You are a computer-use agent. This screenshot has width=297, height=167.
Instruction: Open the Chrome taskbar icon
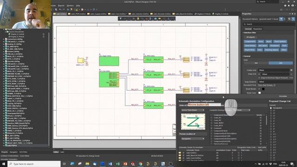click(140, 164)
